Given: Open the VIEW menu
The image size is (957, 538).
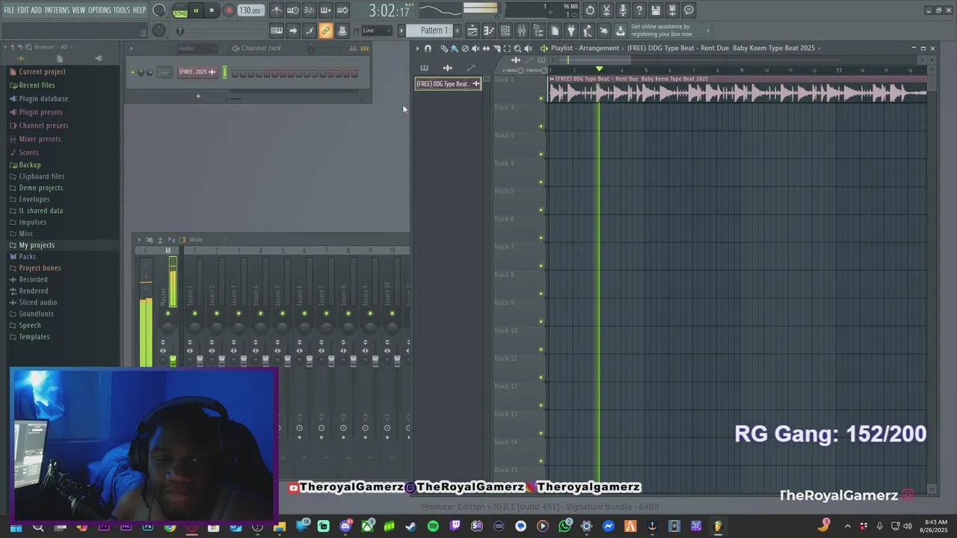Looking at the screenshot, I should click(x=79, y=10).
